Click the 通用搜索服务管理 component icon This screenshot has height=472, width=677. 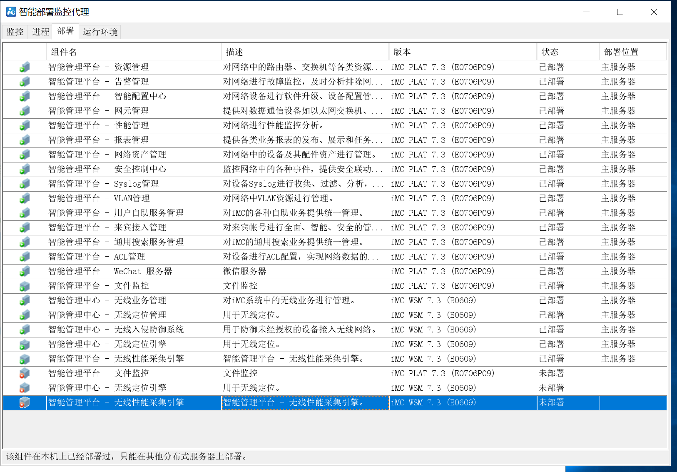tap(25, 242)
